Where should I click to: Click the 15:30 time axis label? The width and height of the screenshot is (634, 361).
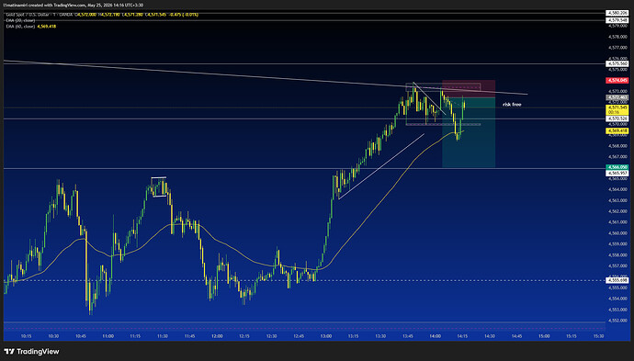pos(598,336)
